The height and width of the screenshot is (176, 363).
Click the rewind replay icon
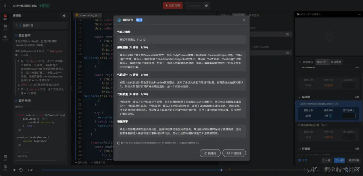[x=21, y=170]
